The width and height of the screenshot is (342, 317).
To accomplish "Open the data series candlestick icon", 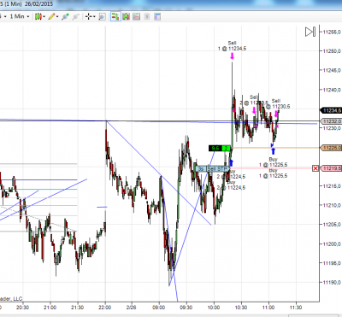I will point(126,16).
